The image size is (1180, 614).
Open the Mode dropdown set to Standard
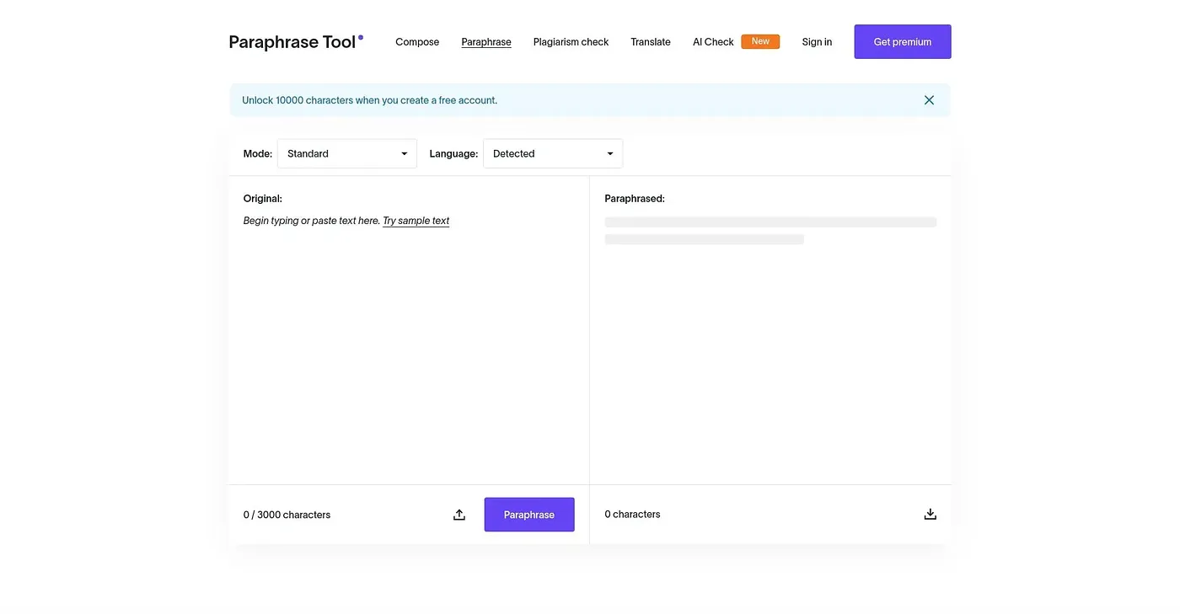pyautogui.click(x=347, y=153)
